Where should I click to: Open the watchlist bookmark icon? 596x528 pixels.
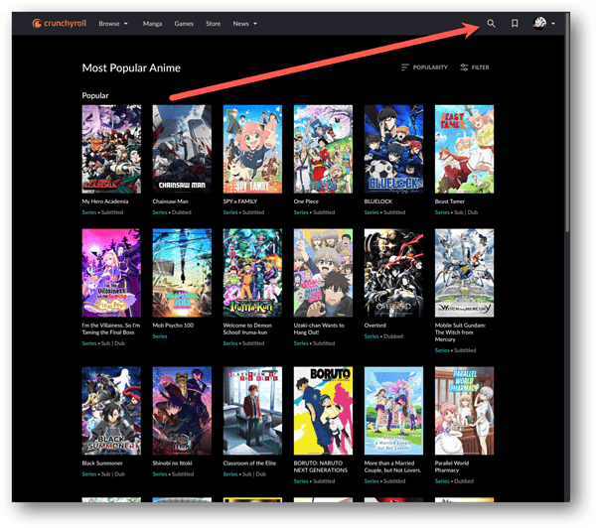[x=515, y=24]
